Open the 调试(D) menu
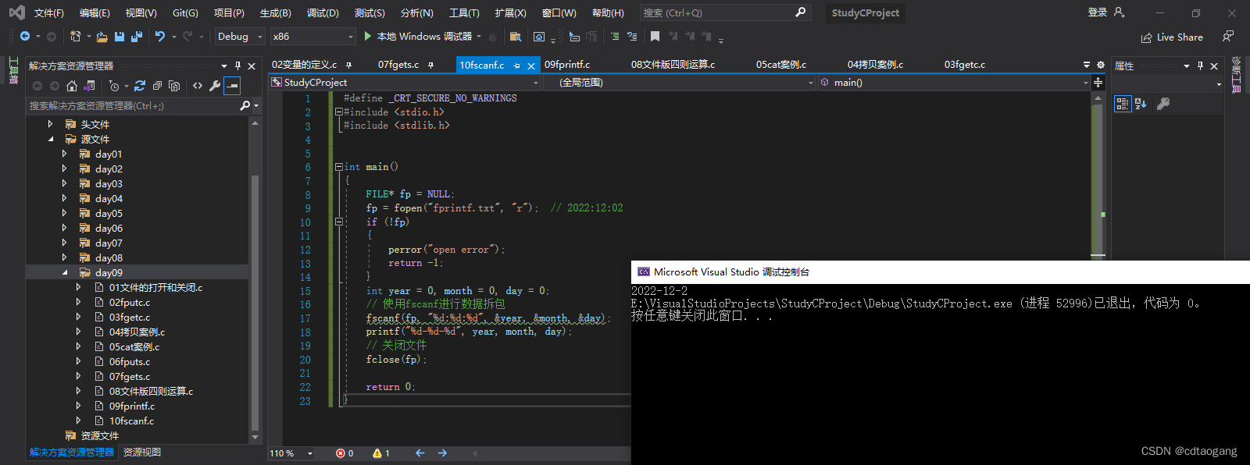The height and width of the screenshot is (465, 1250). (323, 13)
